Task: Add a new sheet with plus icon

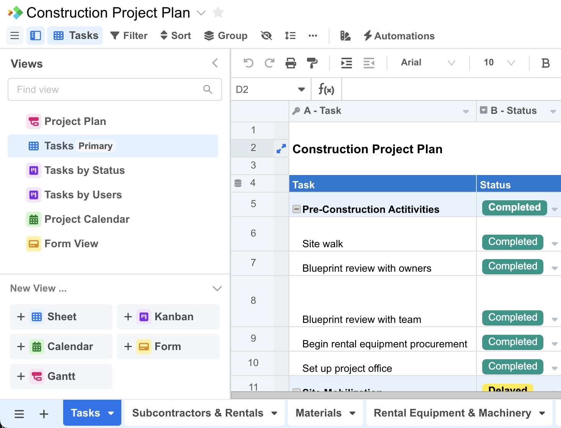Action: tap(44, 413)
